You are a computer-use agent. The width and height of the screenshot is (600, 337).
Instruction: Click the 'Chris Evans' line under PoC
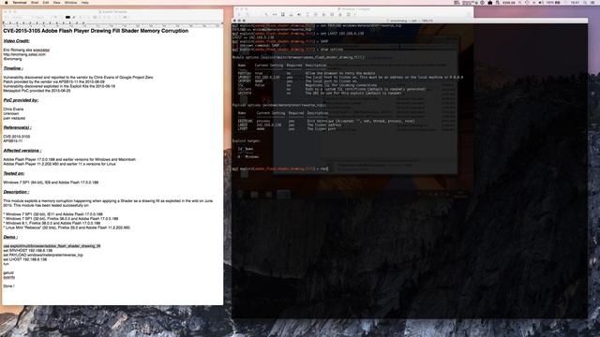click(13, 110)
